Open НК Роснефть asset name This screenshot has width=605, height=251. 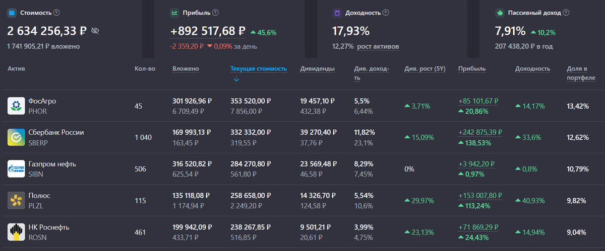pyautogui.click(x=49, y=227)
